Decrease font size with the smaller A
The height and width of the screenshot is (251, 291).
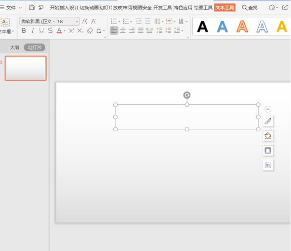pyautogui.click(x=93, y=21)
